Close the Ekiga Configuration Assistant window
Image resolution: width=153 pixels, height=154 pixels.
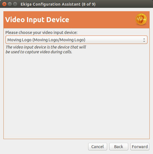click(x=4, y=4)
